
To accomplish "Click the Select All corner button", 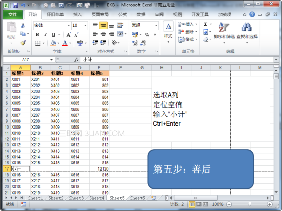I will click(7, 68).
